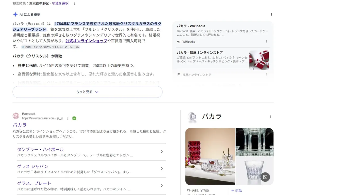Screen dimensions: 346x195
Task: Click the Baccarat site red favicon
Action: (x=16, y=116)
